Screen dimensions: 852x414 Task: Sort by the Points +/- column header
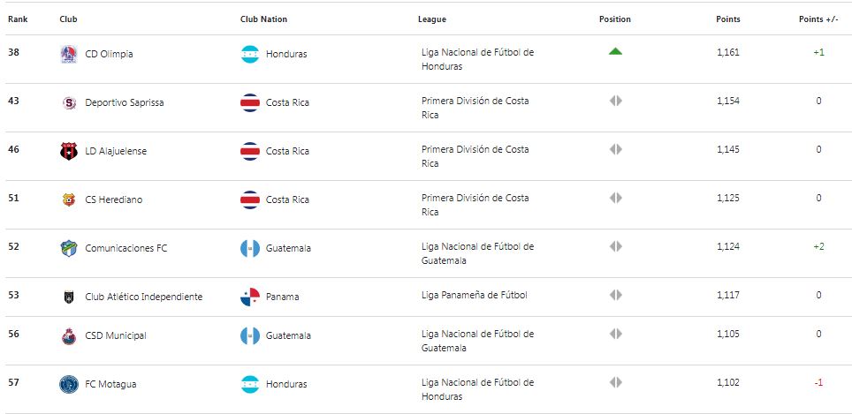[818, 19]
